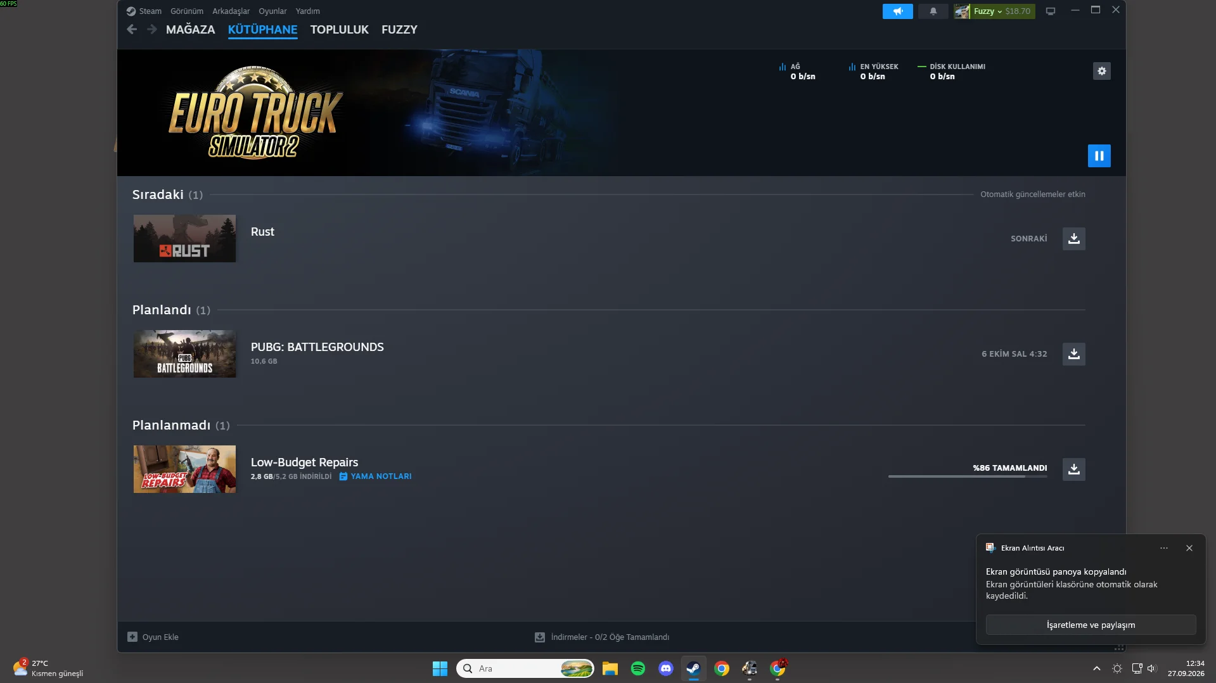Show hidden system tray icons
Image resolution: width=1216 pixels, height=683 pixels.
click(1096, 668)
